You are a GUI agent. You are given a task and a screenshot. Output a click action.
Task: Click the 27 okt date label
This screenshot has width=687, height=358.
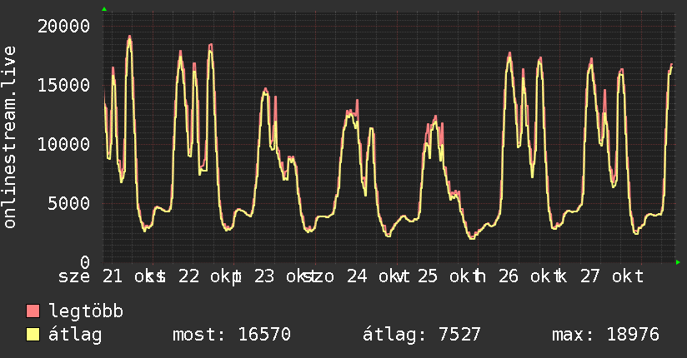pyautogui.click(x=611, y=276)
